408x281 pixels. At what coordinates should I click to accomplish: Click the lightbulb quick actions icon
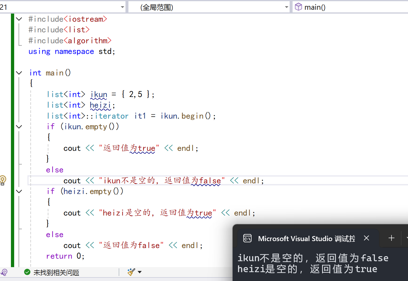tap(3, 180)
